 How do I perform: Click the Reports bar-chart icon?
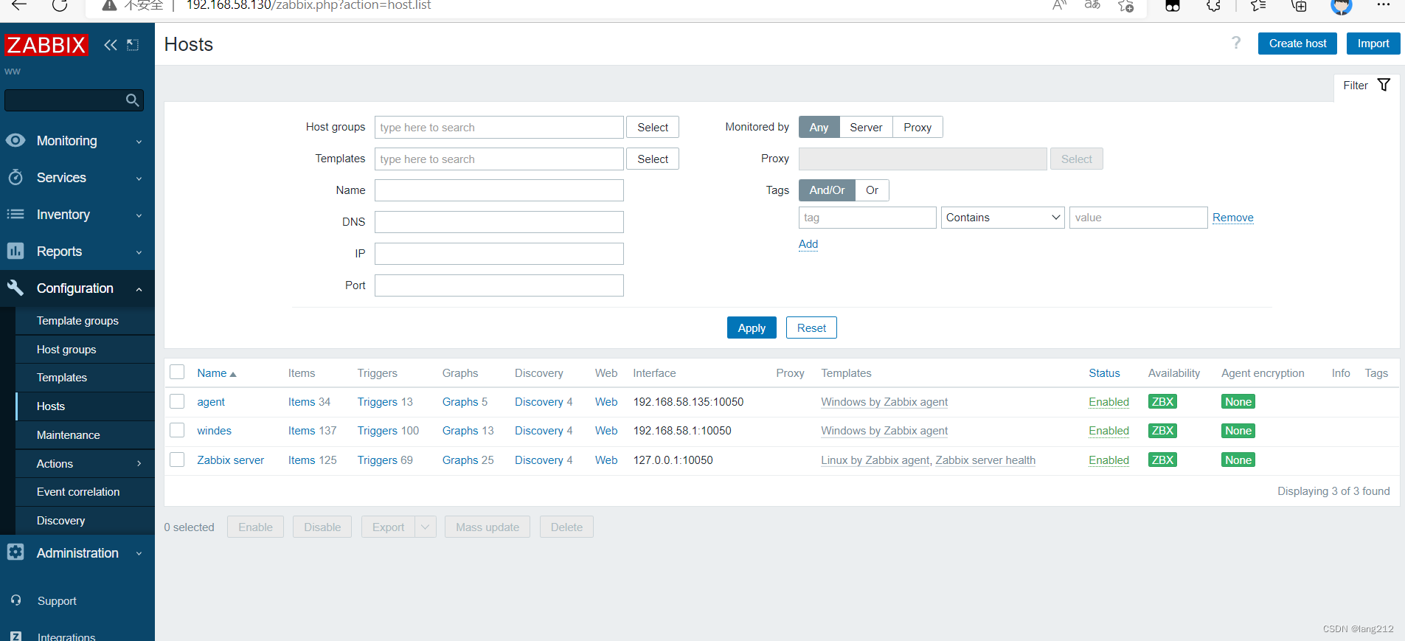click(x=15, y=251)
